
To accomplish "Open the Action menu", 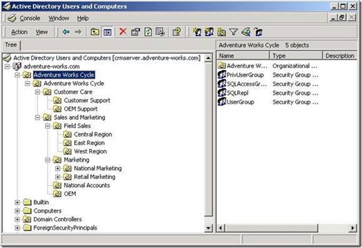I will click(x=19, y=32).
